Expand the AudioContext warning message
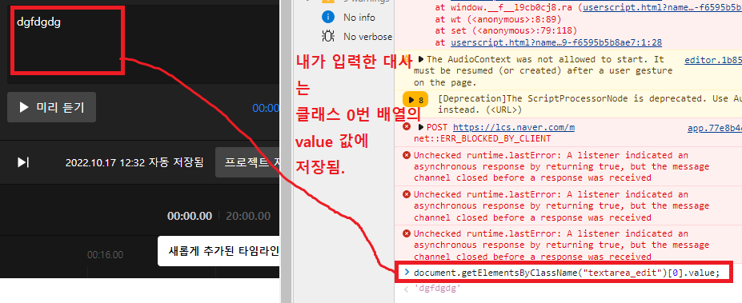 (421, 59)
